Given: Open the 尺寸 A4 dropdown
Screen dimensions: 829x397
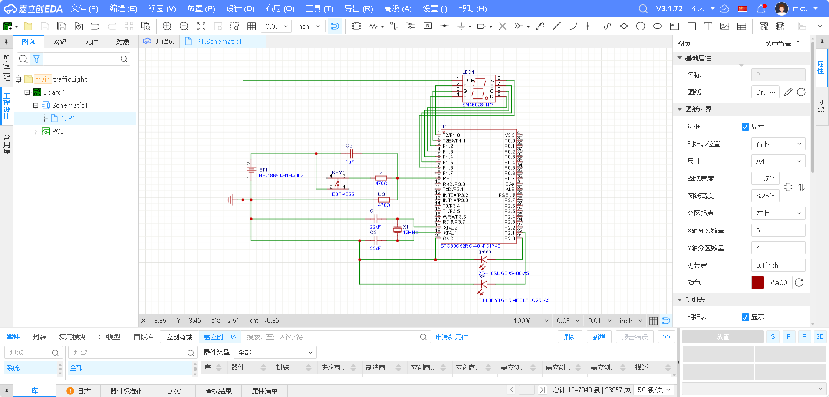Looking at the screenshot, I should point(778,161).
